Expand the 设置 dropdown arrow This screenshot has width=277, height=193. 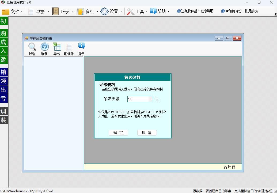pos(122,12)
